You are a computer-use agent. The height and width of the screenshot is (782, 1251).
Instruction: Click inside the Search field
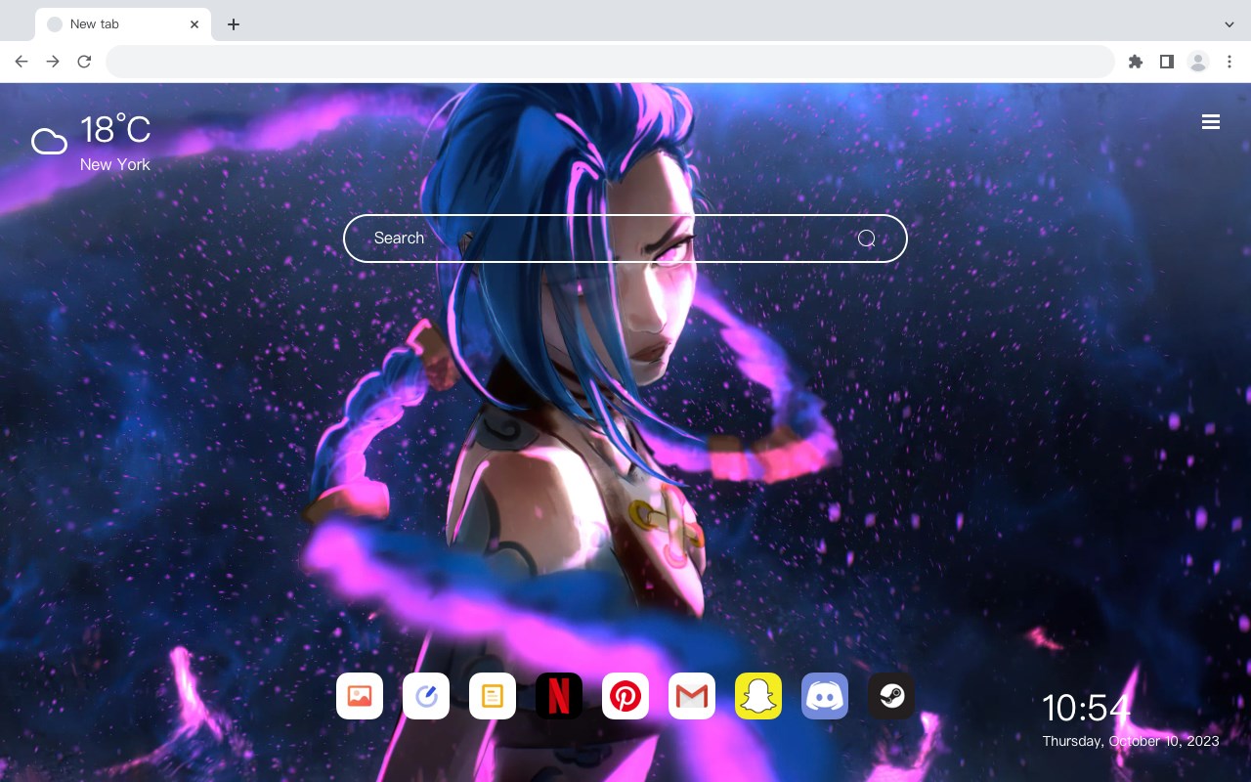pyautogui.click(x=625, y=239)
